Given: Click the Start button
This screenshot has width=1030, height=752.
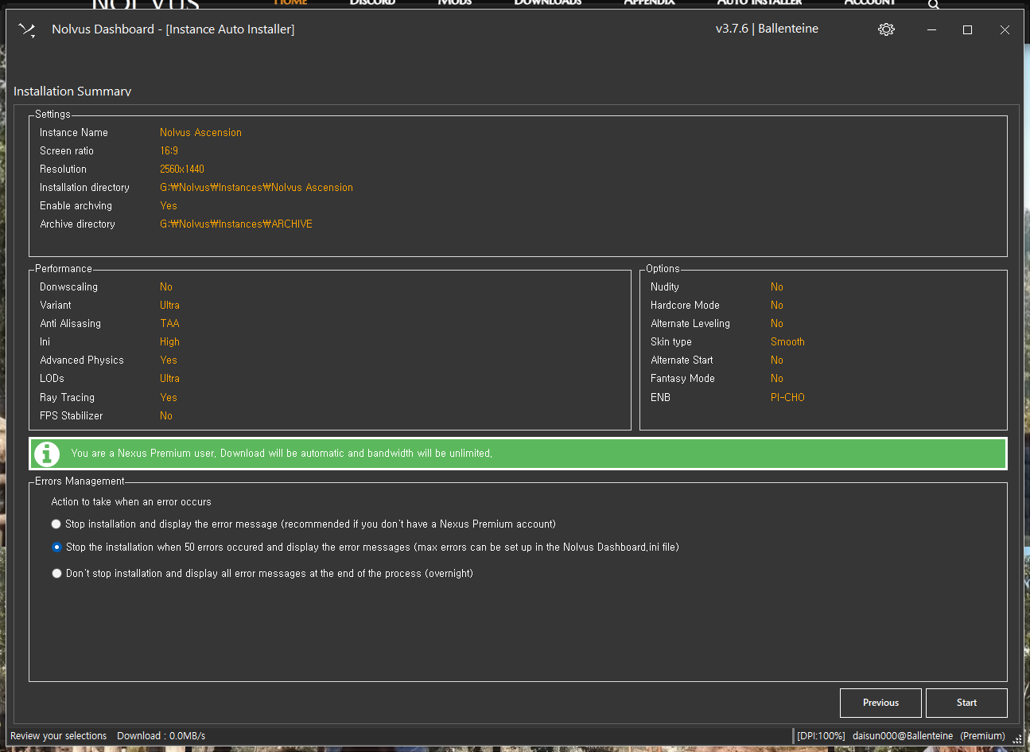Looking at the screenshot, I should pos(966,703).
